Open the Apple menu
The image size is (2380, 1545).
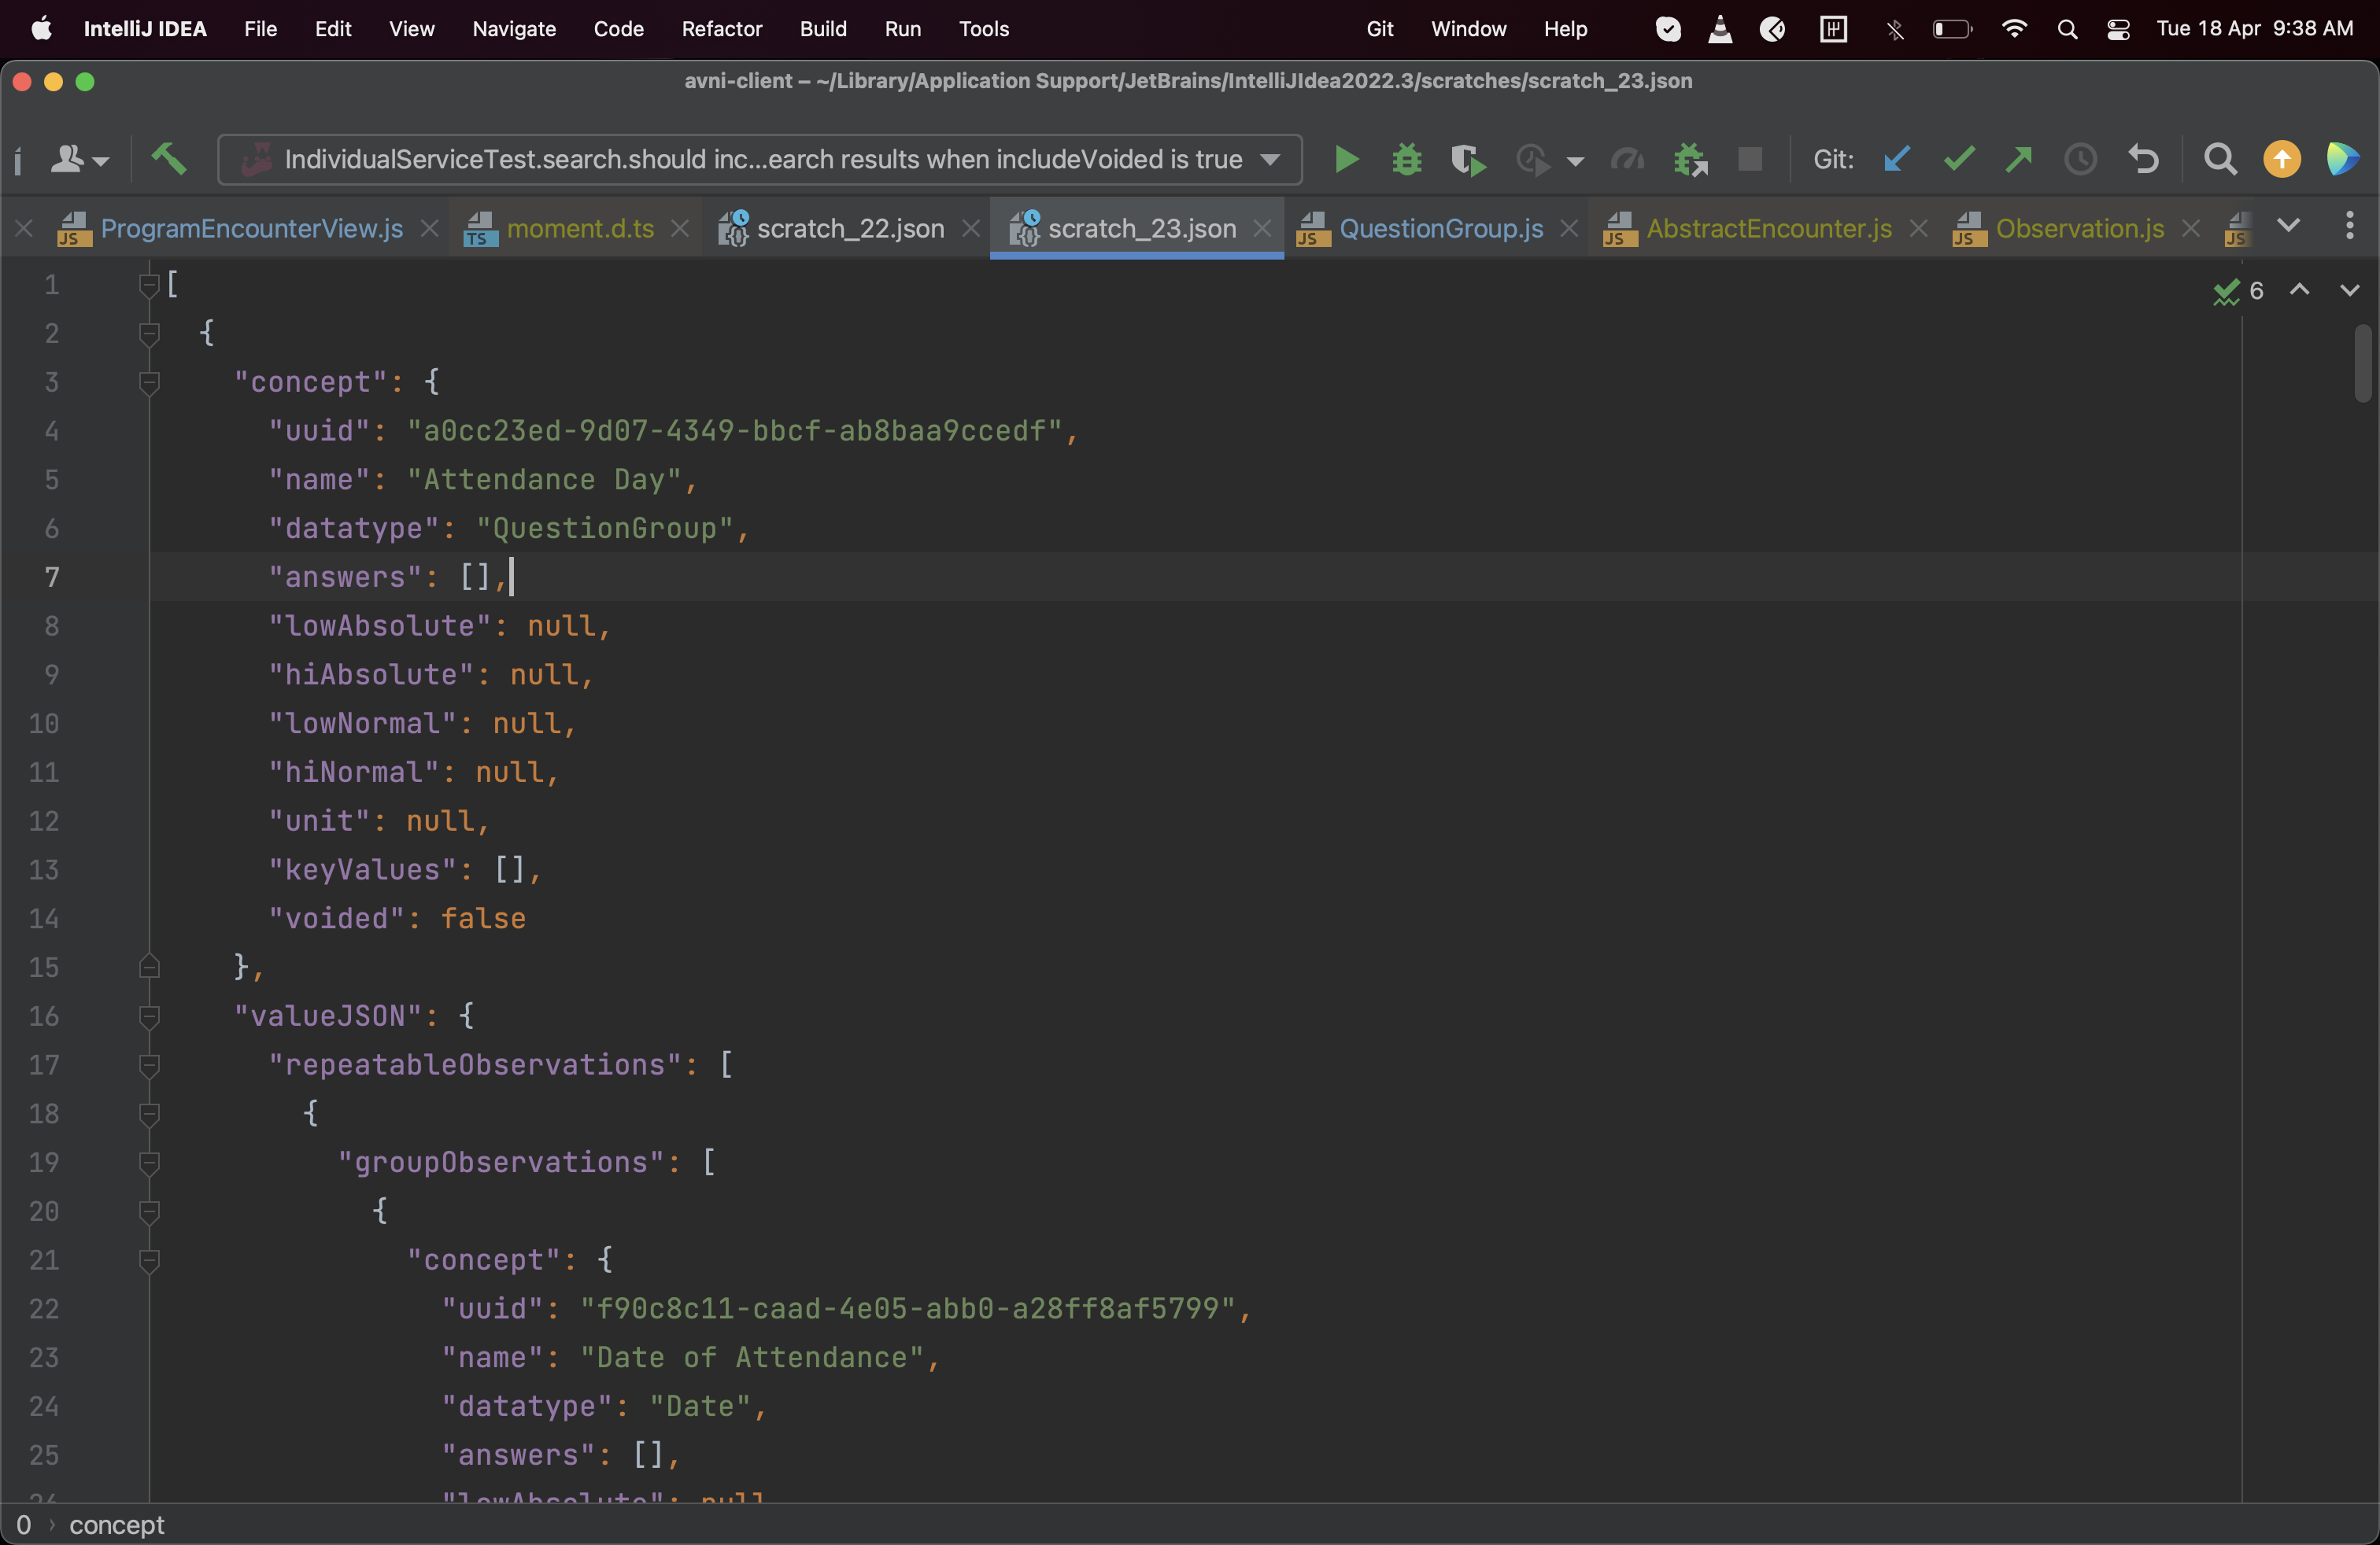[x=41, y=28]
